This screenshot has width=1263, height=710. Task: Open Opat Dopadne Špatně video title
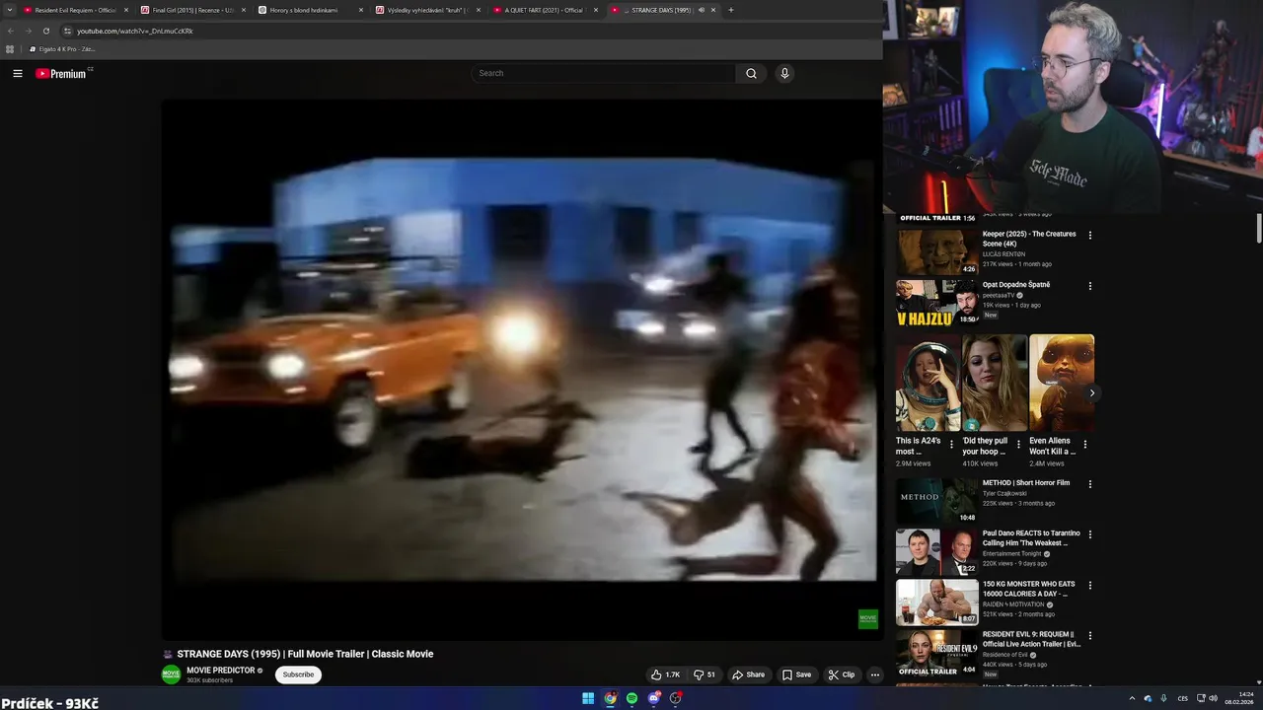(1016, 285)
